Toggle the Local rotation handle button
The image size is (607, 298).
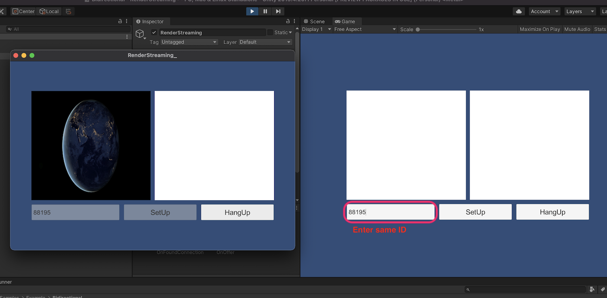pyautogui.click(x=49, y=11)
